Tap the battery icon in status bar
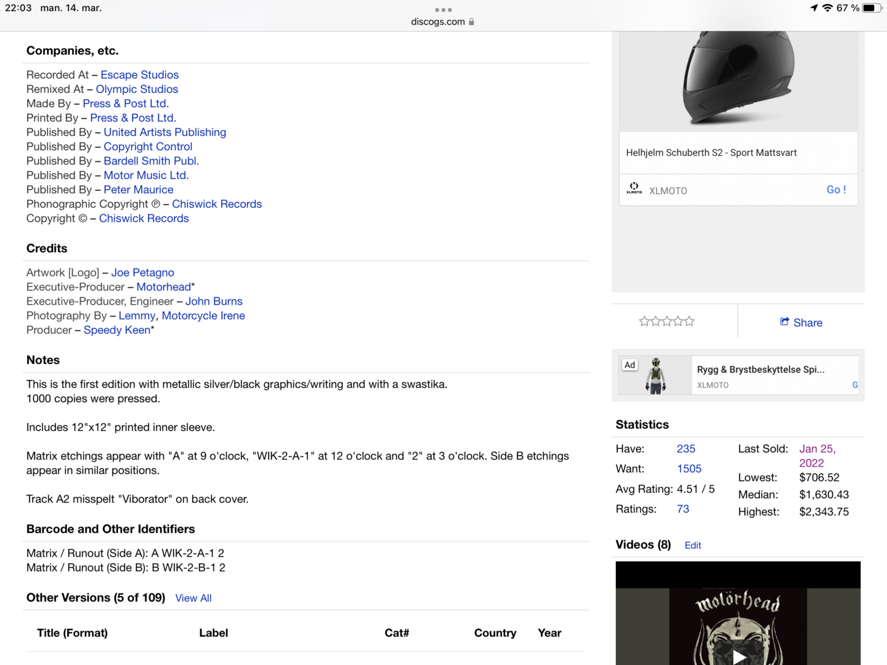The image size is (887, 665). point(872,8)
